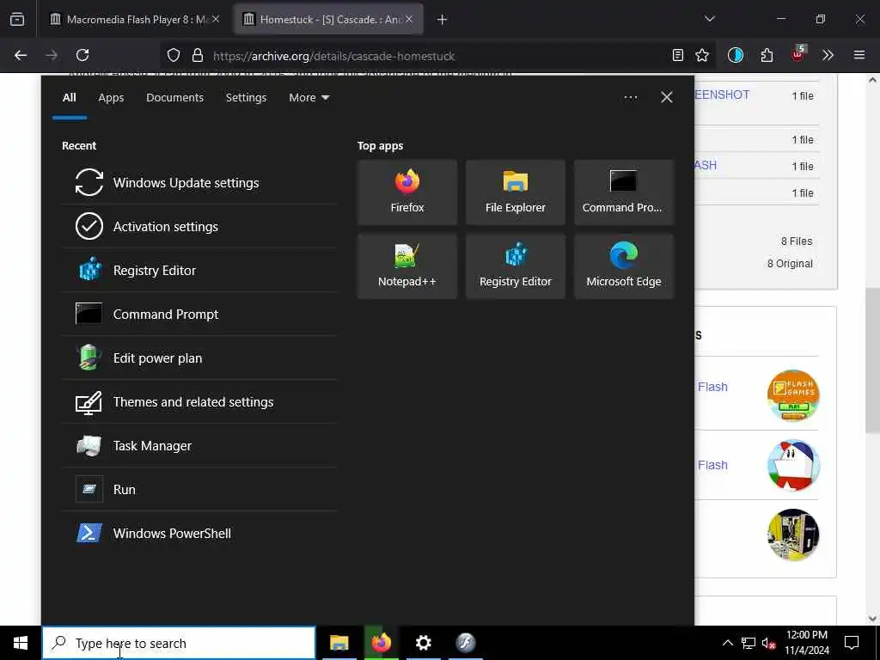Open Firefox extensions puzzle icon

pyautogui.click(x=767, y=55)
